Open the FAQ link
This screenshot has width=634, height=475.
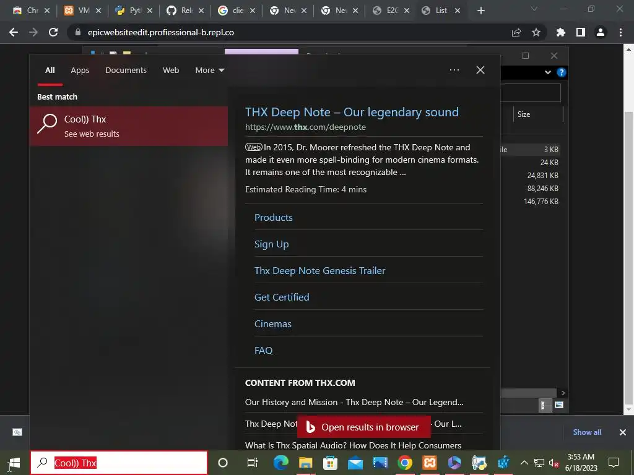pyautogui.click(x=263, y=351)
